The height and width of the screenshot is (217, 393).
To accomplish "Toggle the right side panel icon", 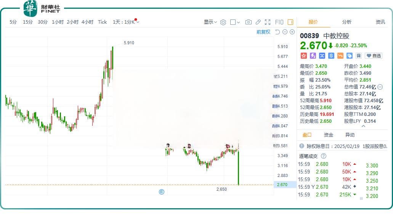I will (x=290, y=22).
